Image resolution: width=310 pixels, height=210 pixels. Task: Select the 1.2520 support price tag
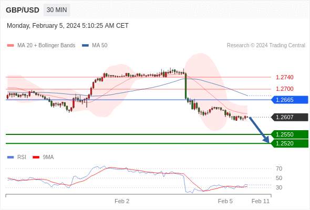[290, 143]
